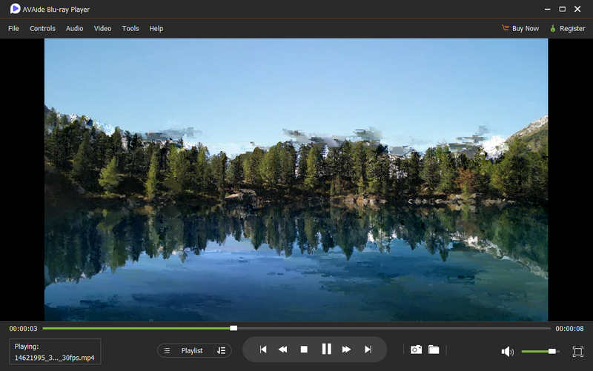The image size is (593, 371).
Task: Expand the Tools menu
Action: tap(130, 28)
